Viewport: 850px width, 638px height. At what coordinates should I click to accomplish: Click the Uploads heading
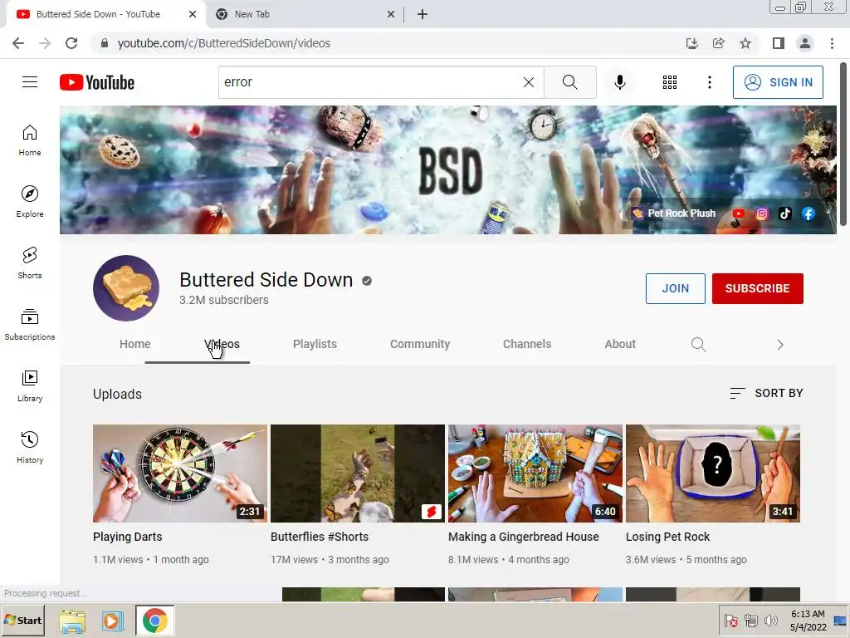(x=117, y=394)
